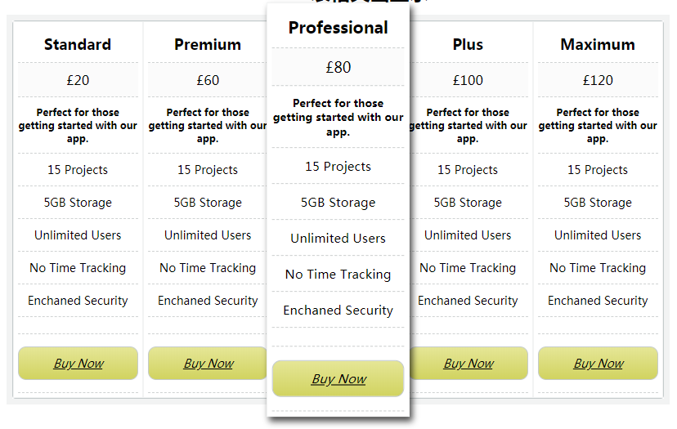Click the £80 price in Professional
Viewport: 677px width, 429px height.
click(x=338, y=67)
